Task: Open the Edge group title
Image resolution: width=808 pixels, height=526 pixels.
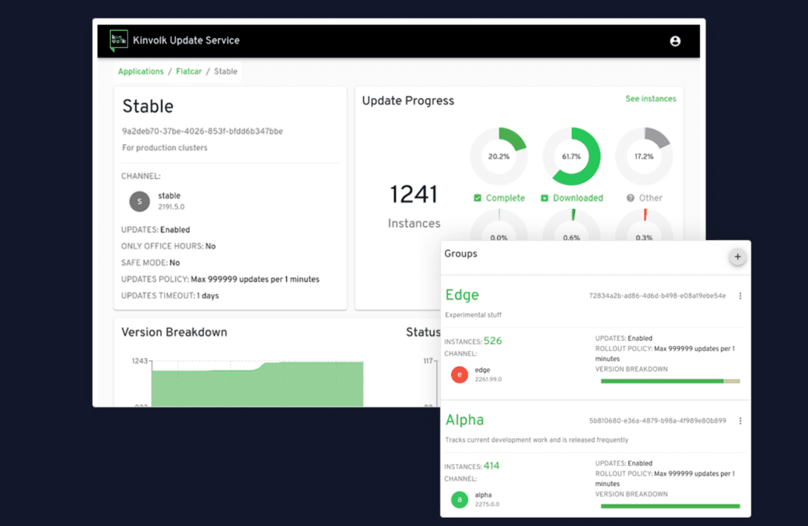Action: pyautogui.click(x=462, y=295)
